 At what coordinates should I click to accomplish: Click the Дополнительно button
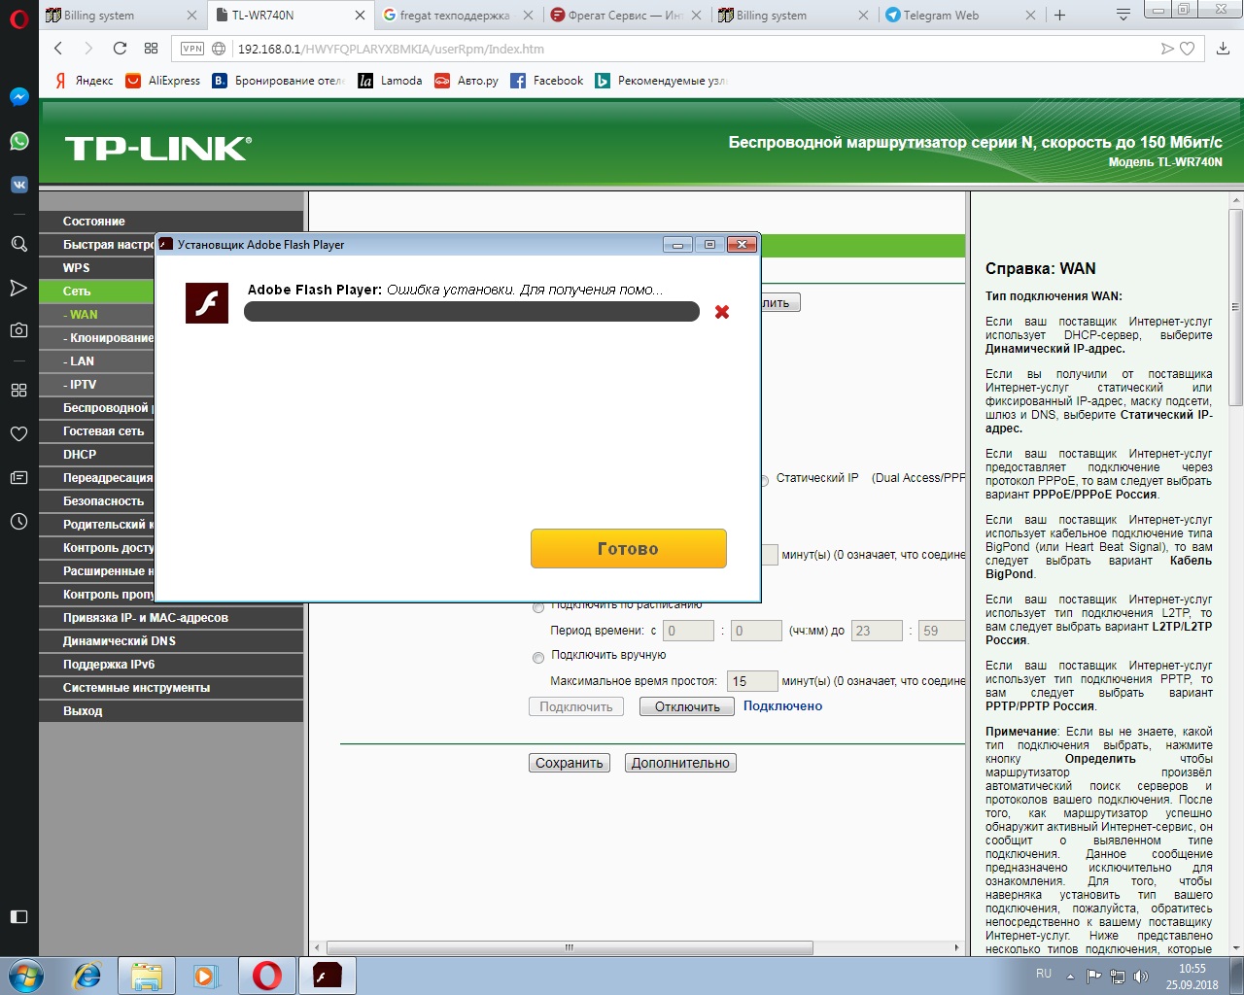[680, 763]
